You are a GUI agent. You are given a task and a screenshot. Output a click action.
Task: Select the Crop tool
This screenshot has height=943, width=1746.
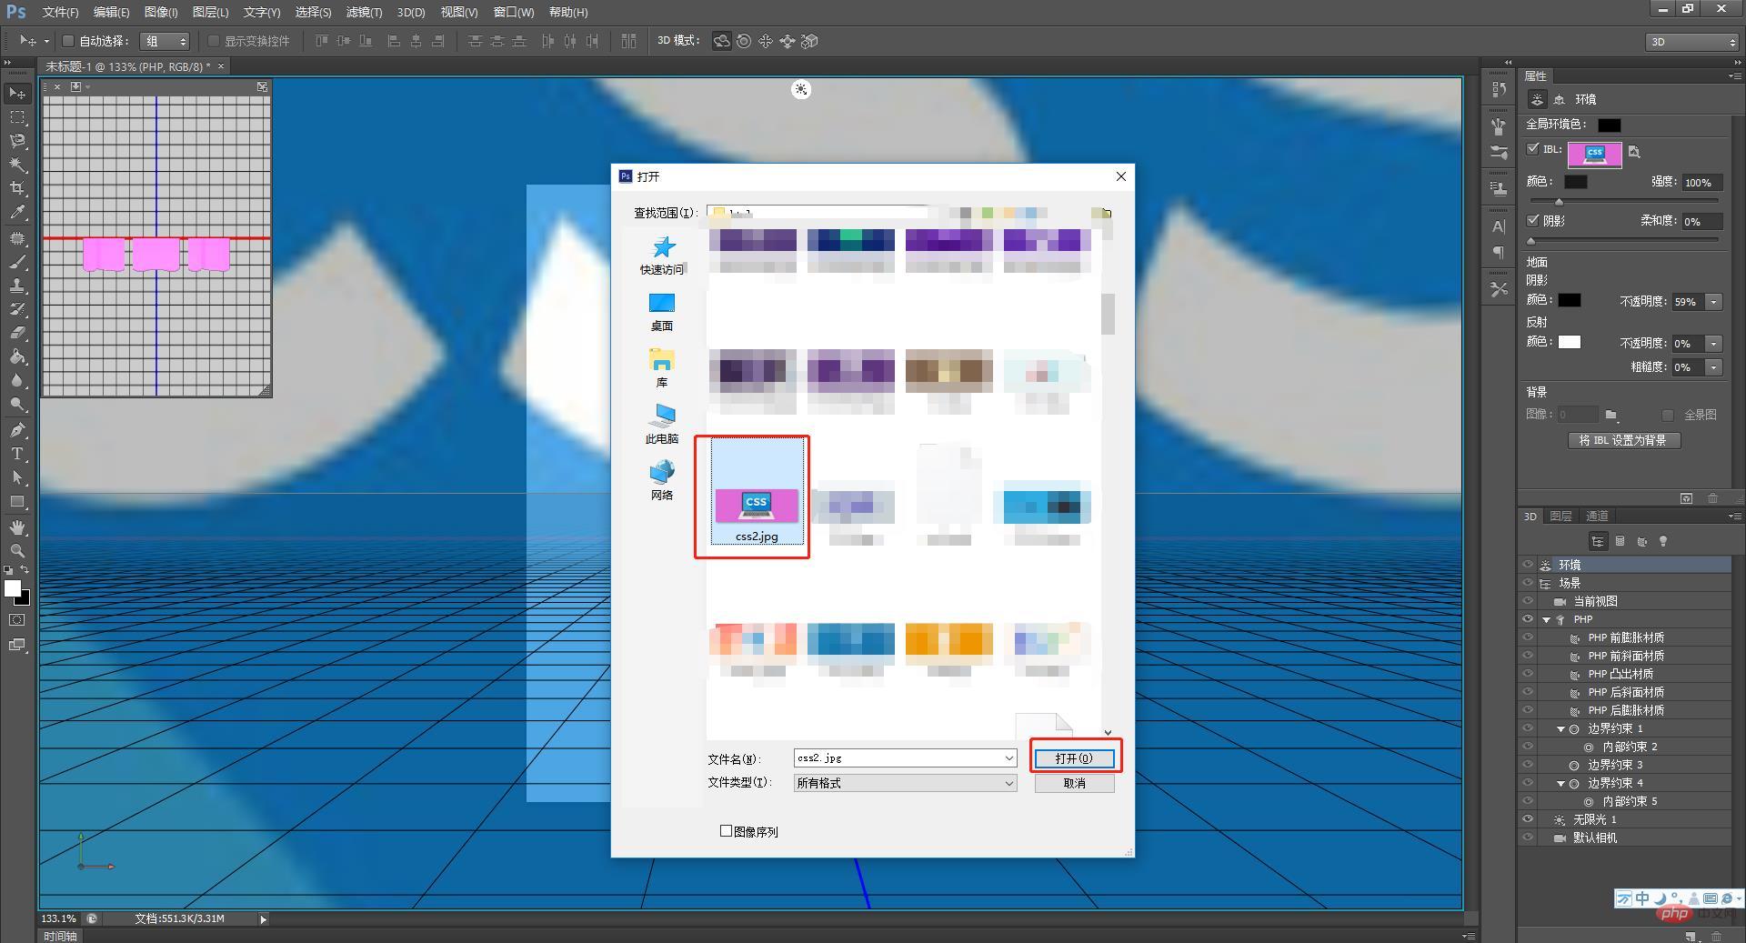click(17, 188)
